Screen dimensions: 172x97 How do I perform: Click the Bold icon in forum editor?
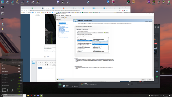click(38, 62)
